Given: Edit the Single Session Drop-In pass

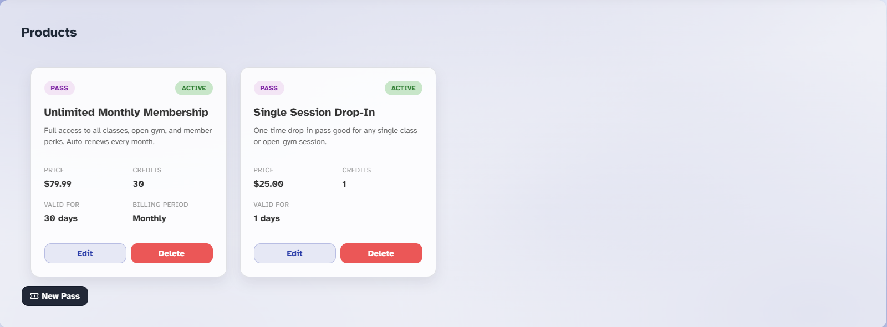Looking at the screenshot, I should click(294, 253).
